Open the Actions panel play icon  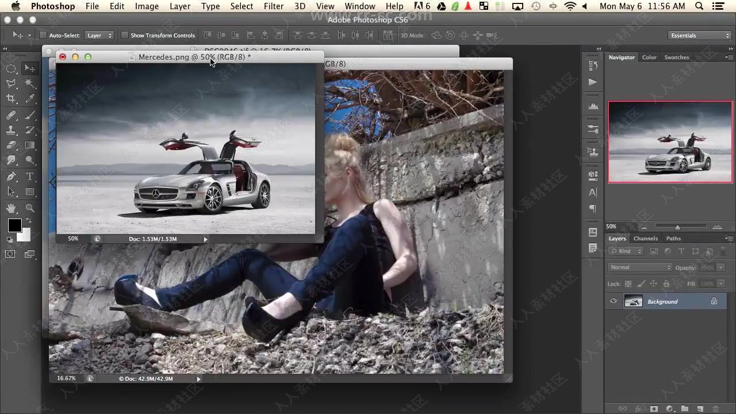tap(593, 82)
